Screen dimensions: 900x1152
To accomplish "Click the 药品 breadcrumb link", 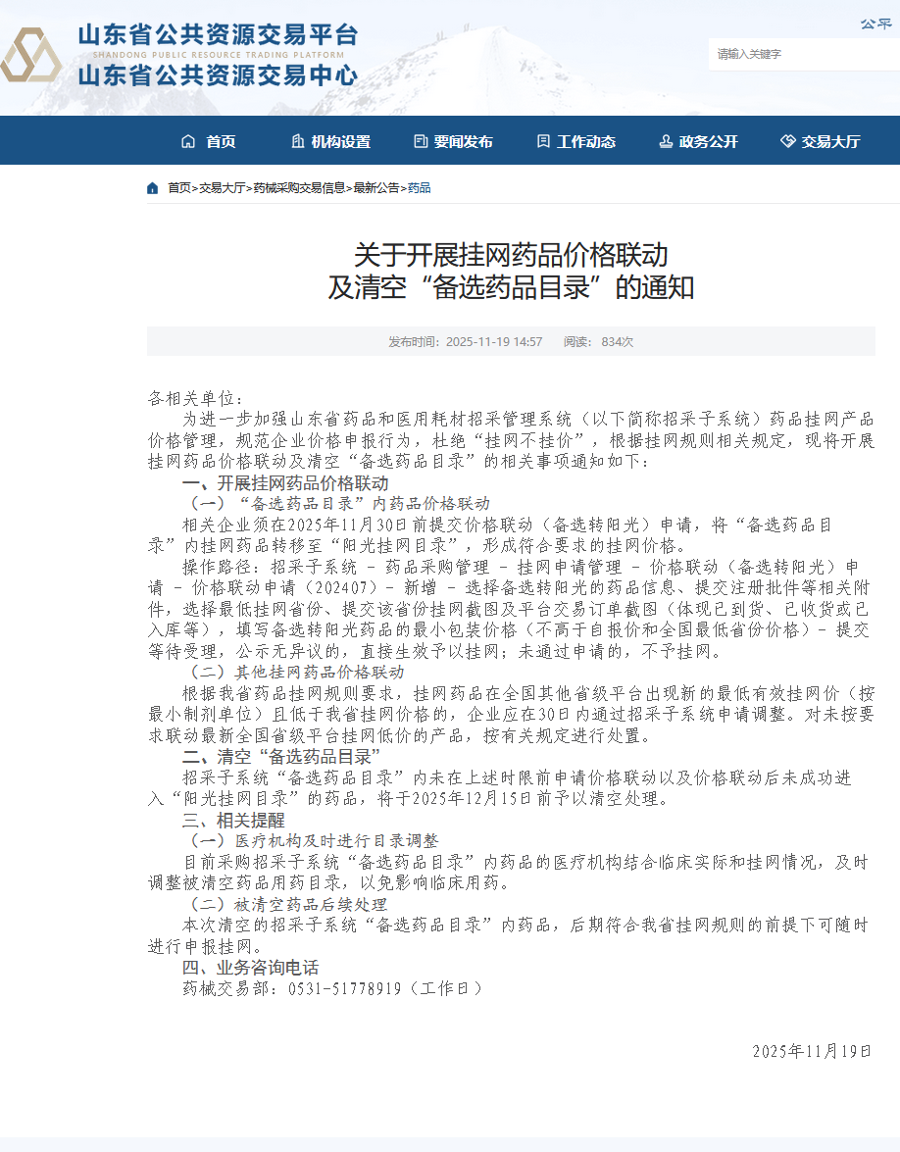I will 420,188.
